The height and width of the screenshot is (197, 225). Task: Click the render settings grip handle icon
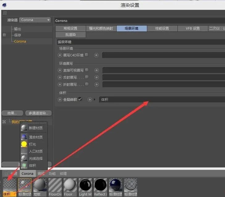click(x=5, y=13)
